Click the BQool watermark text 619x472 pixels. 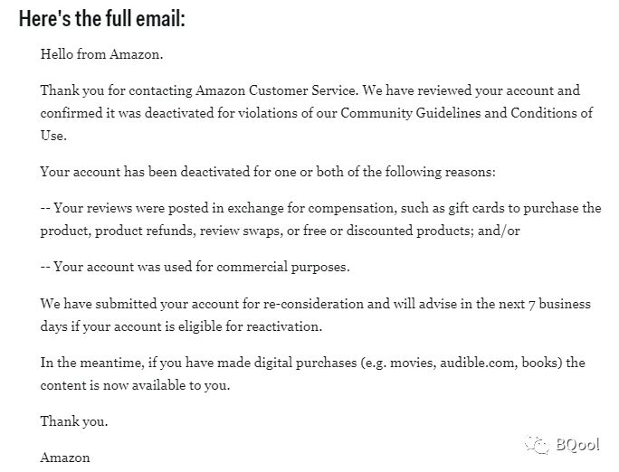(x=577, y=444)
